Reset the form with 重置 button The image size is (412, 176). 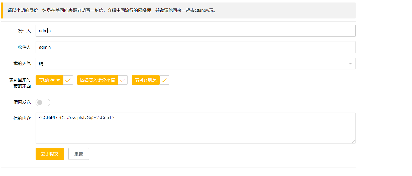(x=79, y=154)
